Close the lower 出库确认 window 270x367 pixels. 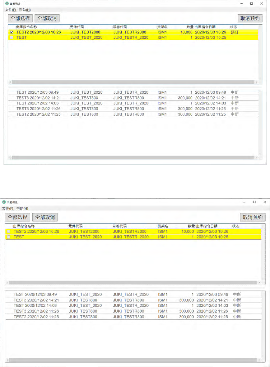[x=265, y=202]
